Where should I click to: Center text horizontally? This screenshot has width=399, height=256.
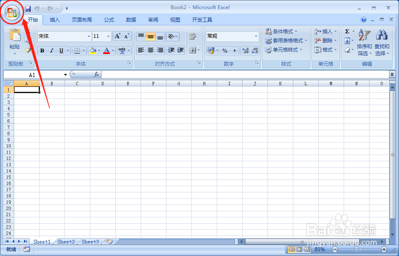click(150, 50)
